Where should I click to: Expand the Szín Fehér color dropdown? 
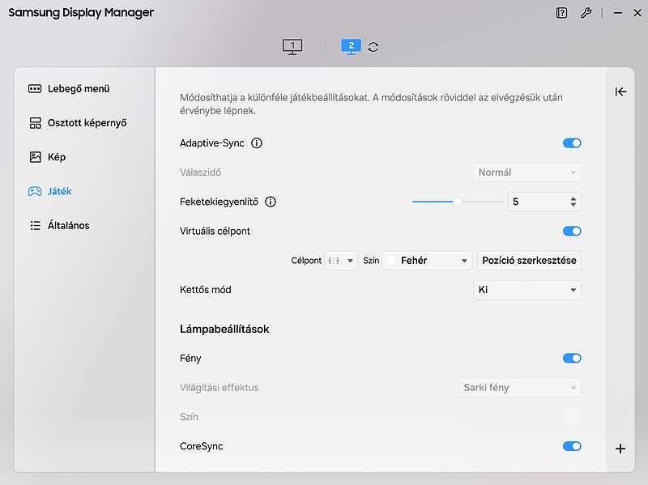point(427,261)
